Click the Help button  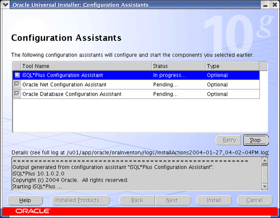coord(25,200)
